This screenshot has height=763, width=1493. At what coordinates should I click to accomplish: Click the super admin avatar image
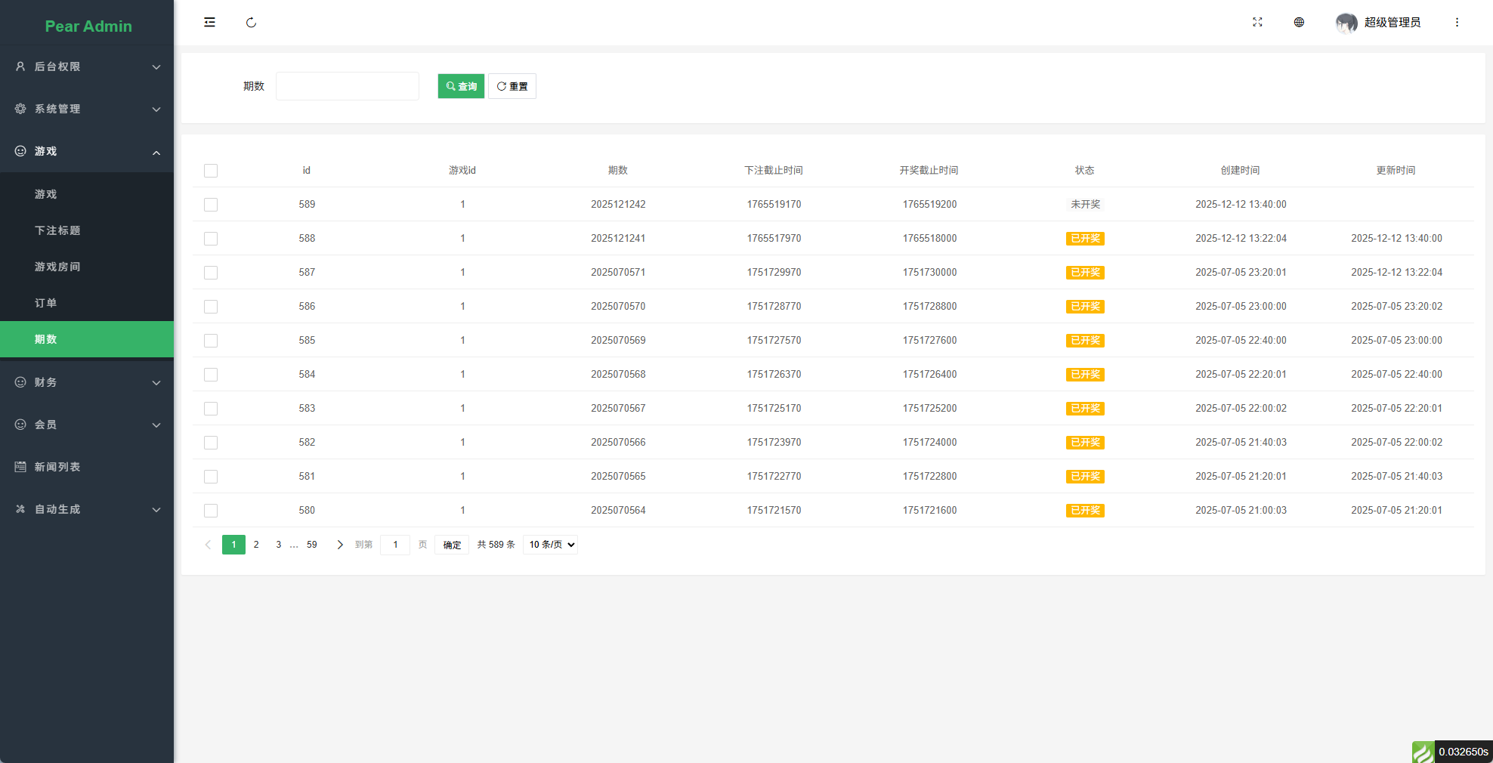tap(1346, 23)
